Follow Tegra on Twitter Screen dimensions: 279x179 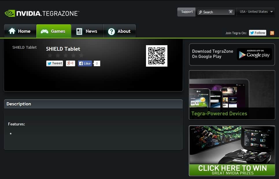(258, 33)
